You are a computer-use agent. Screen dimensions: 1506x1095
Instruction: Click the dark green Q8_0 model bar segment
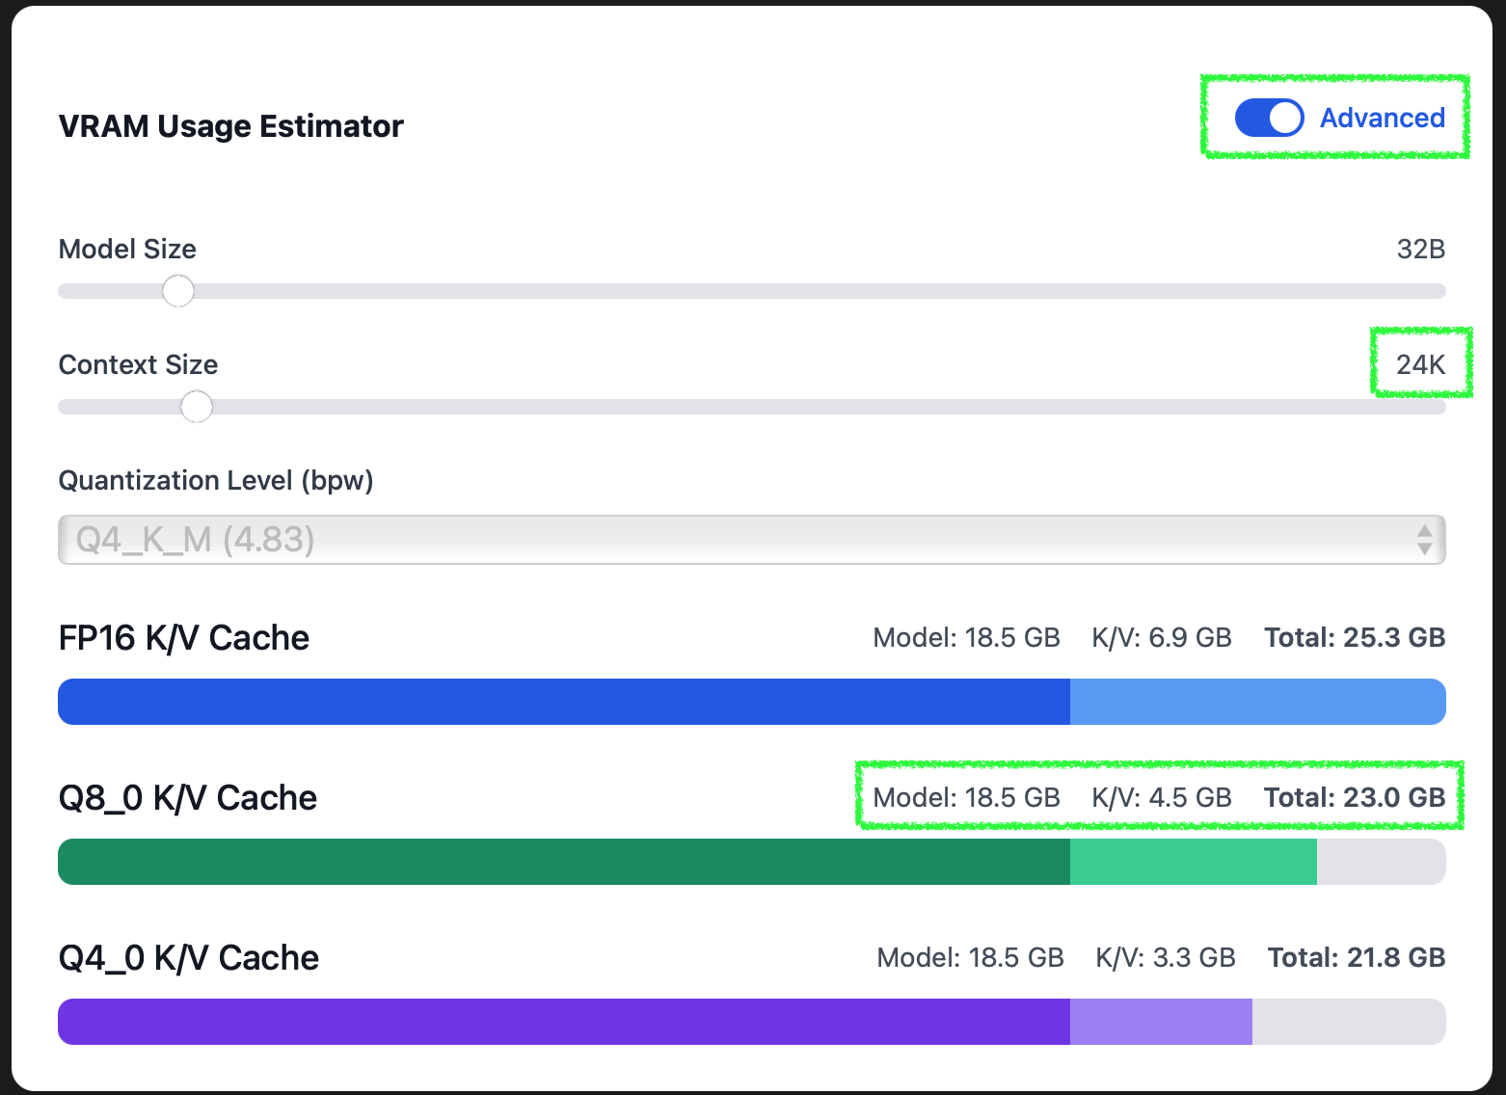point(564,862)
